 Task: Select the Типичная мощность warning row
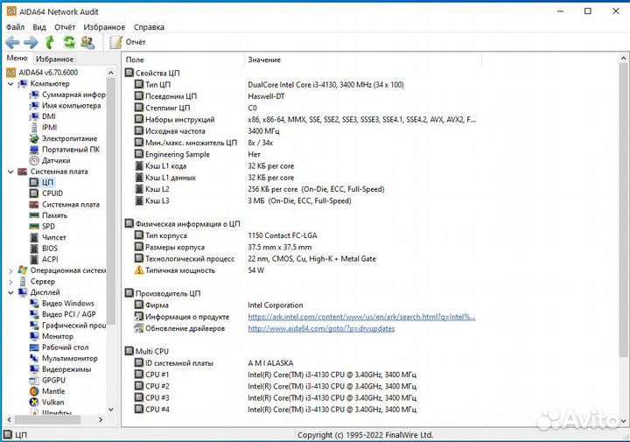(199, 270)
